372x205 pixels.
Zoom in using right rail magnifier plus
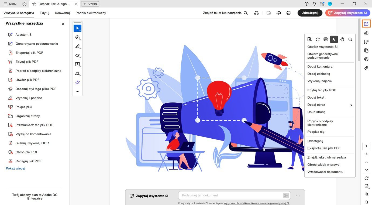[x=366, y=194]
